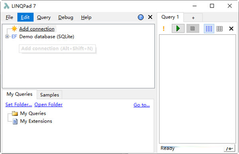Viewport: 239px width, 154px height.
Task: Click the My Queries folder icon
Action: [x=15, y=113]
